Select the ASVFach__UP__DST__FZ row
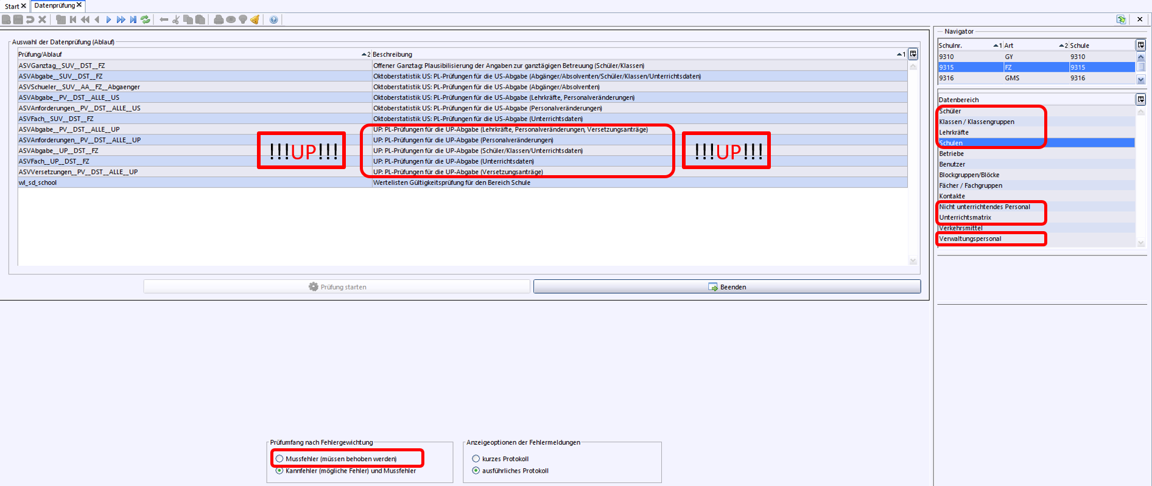Viewport: 1152px width, 486px height. click(463, 161)
